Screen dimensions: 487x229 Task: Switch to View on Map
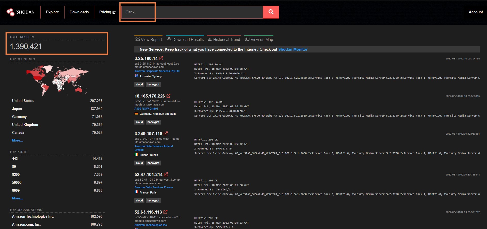click(259, 39)
